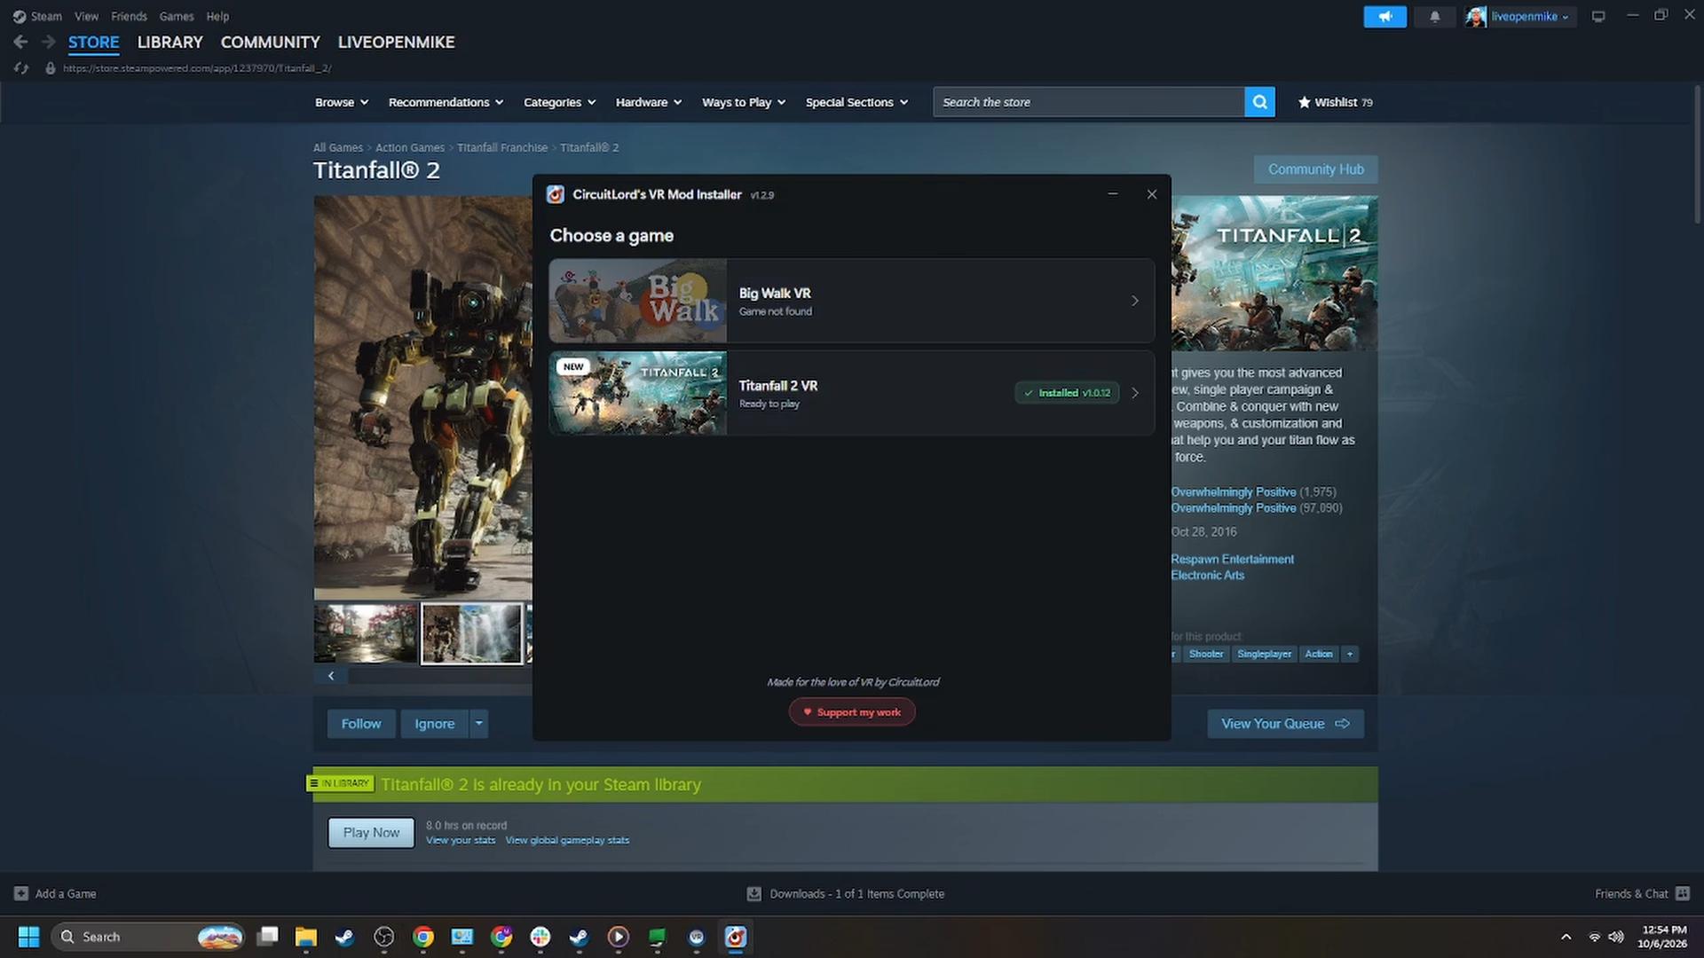Click the Search the store input field

[1089, 102]
